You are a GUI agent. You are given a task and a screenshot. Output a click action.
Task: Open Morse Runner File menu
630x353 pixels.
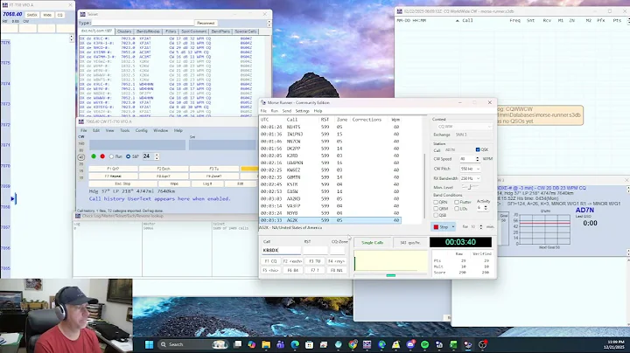point(263,111)
